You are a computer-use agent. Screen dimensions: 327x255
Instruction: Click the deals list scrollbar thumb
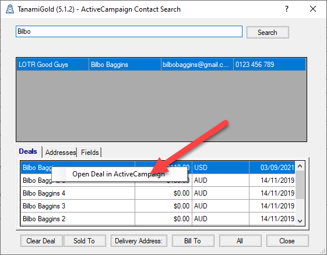(300, 185)
